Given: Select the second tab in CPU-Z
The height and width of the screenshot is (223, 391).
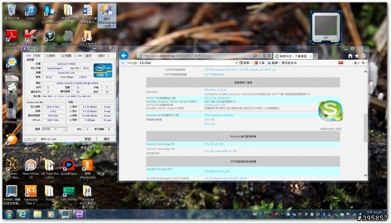Looking at the screenshot, I should click(x=37, y=56).
